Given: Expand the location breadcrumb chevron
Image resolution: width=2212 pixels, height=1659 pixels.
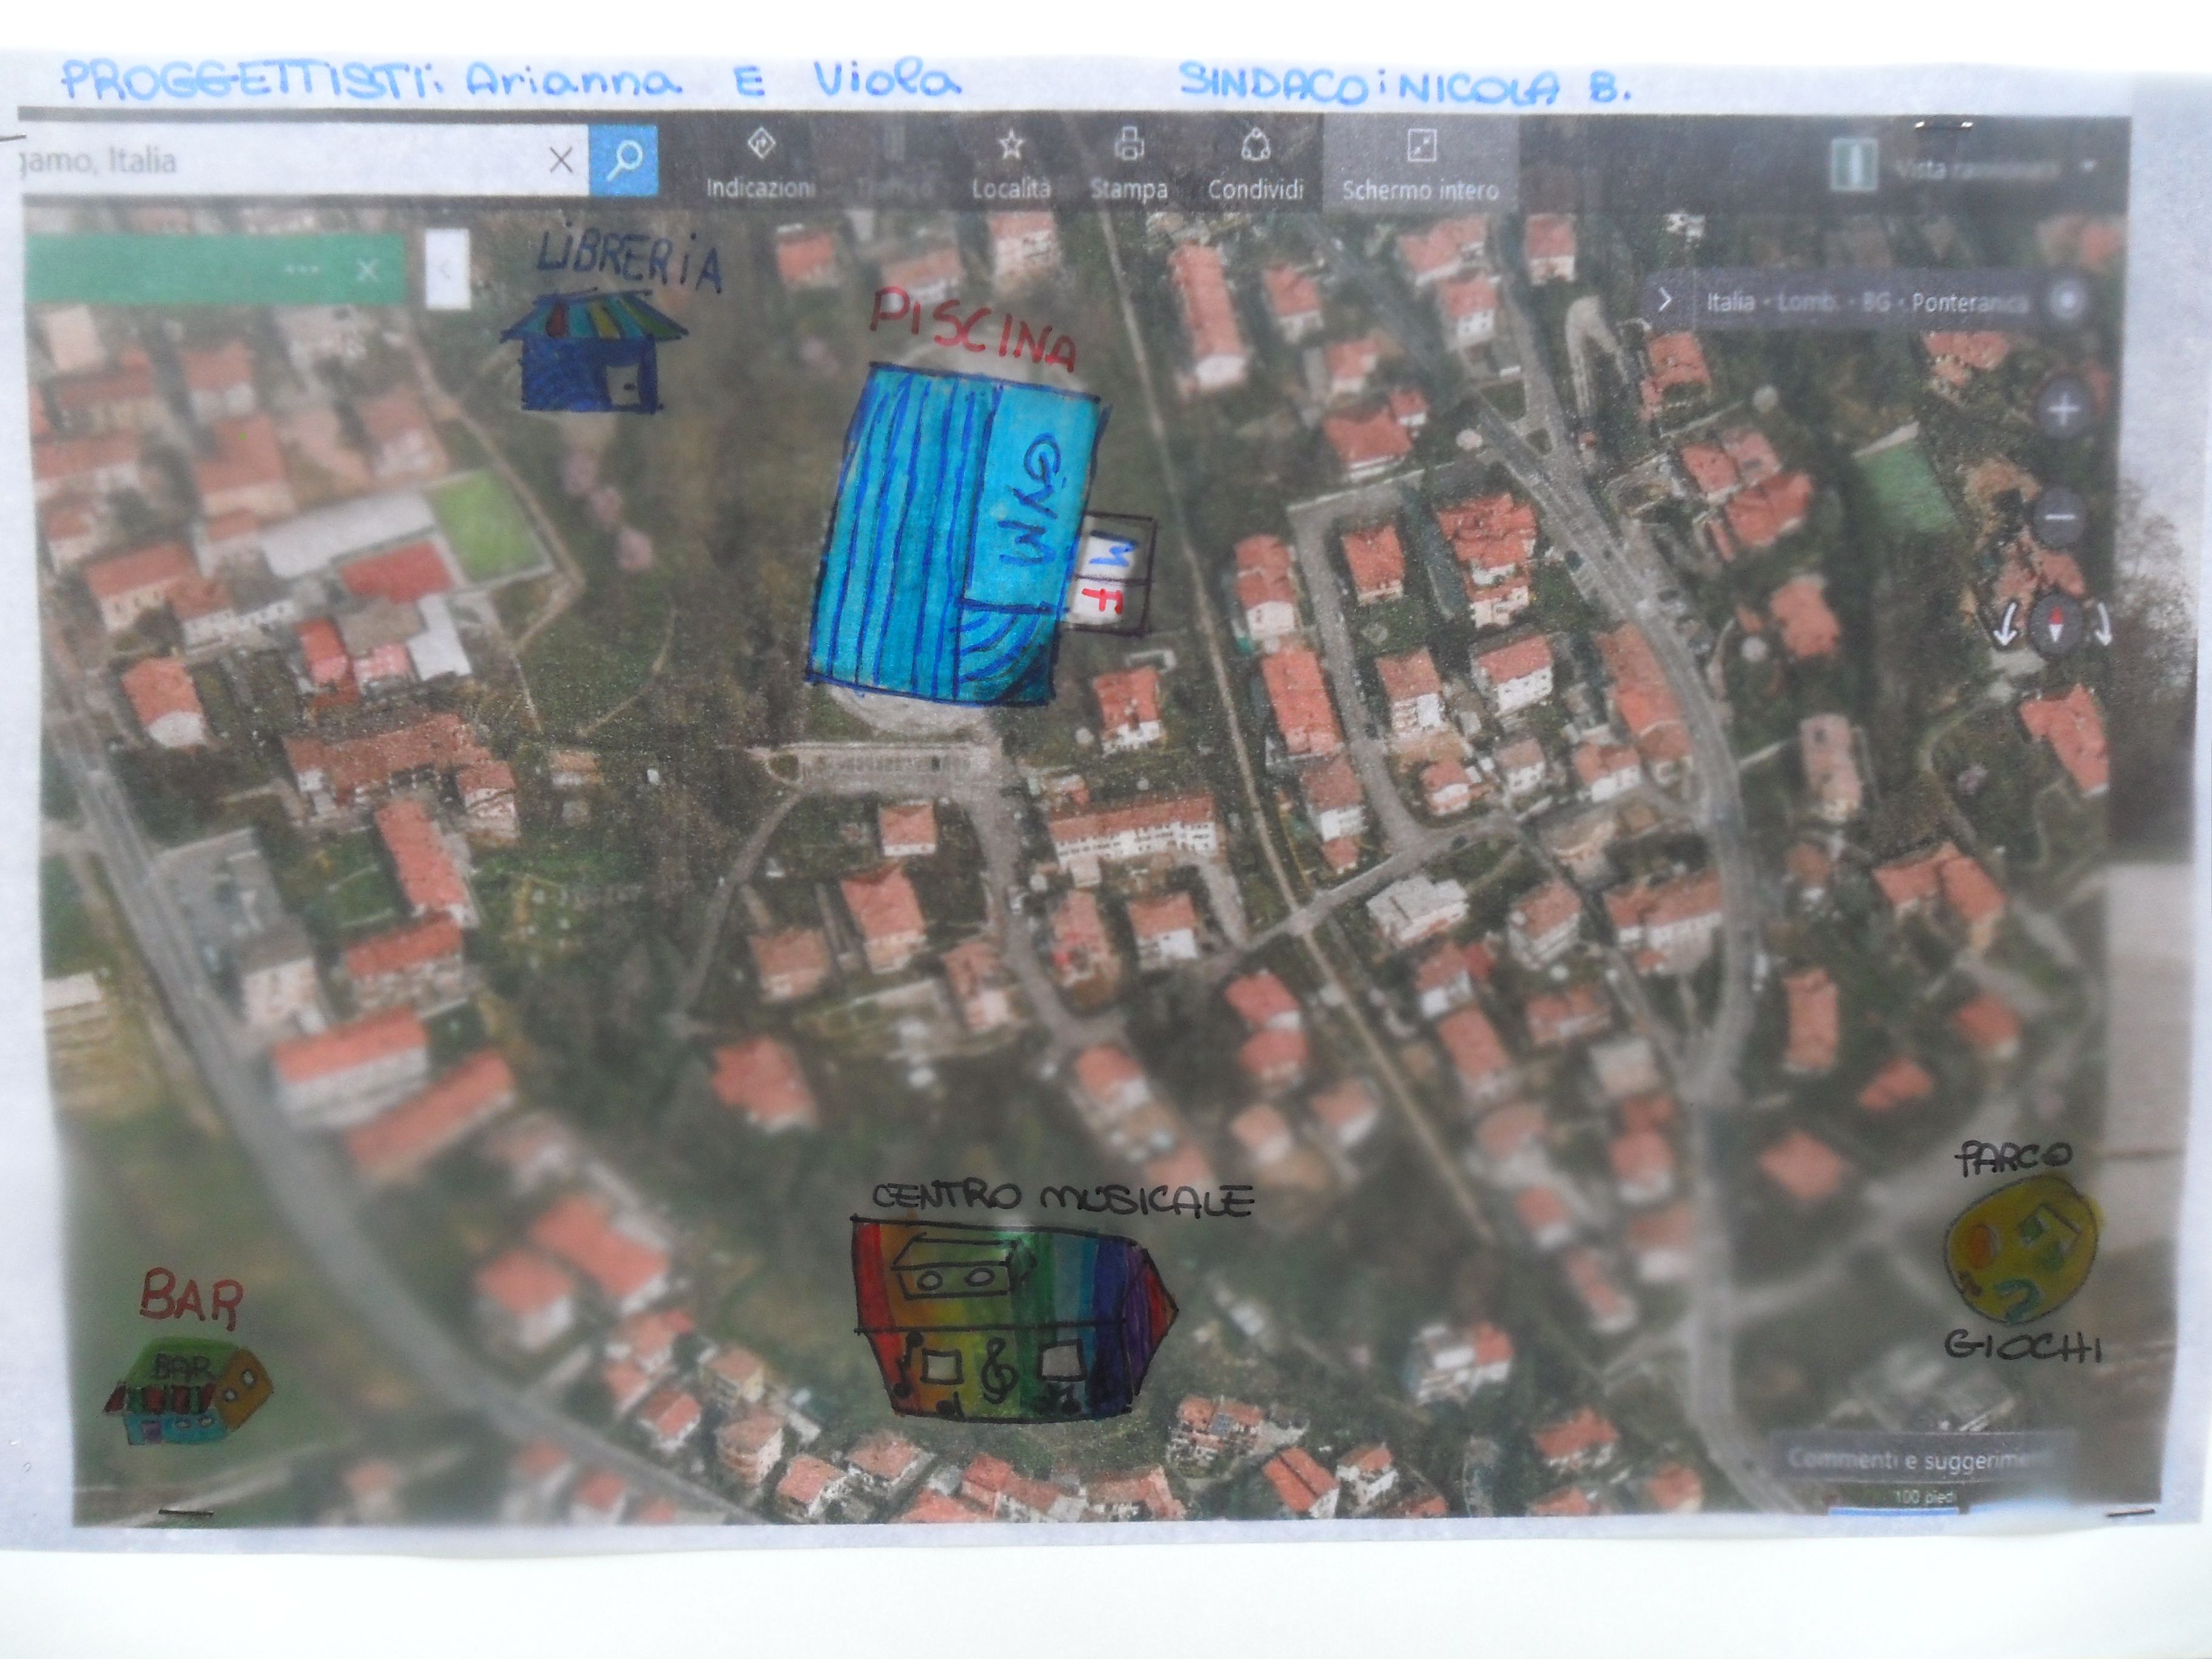Looking at the screenshot, I should [1664, 300].
